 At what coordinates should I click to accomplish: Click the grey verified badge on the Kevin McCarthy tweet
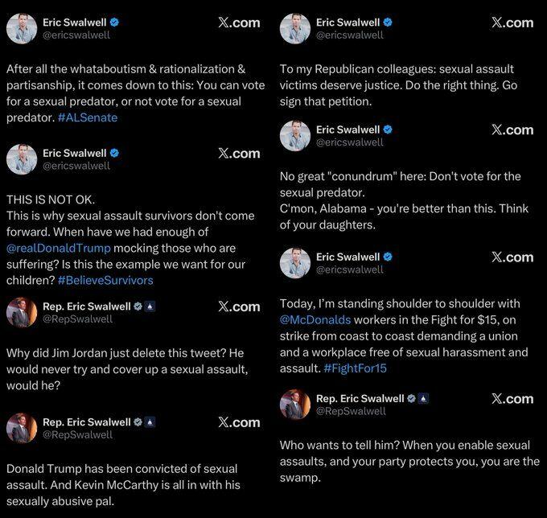(138, 422)
